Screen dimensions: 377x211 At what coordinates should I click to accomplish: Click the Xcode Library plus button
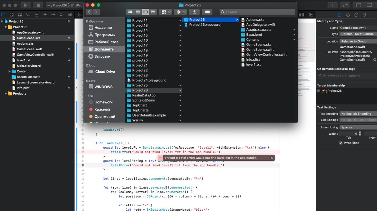coord(333,5)
